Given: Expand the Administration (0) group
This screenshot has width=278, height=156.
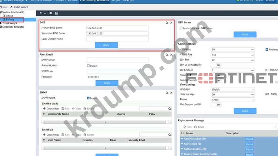Looking at the screenshot, I should [x=182, y=139].
